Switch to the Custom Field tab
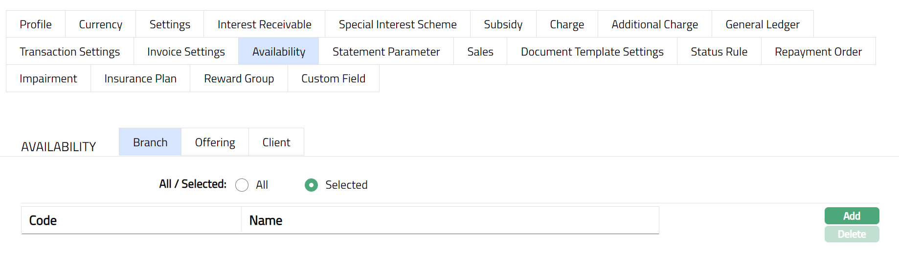899x255 pixels. pos(333,78)
